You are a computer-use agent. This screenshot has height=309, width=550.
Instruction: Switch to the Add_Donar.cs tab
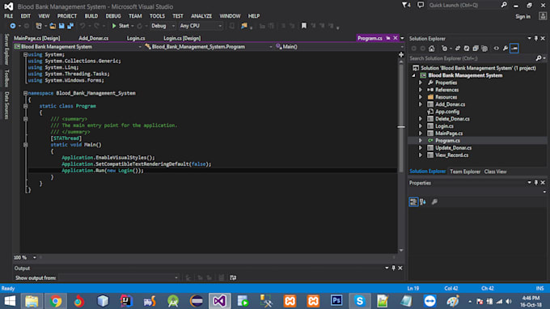click(x=93, y=38)
